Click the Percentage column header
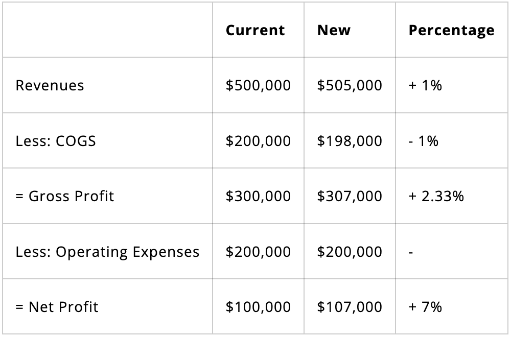 [x=451, y=30]
